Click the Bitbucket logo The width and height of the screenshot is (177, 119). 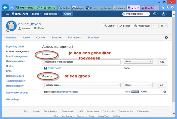[20, 14]
